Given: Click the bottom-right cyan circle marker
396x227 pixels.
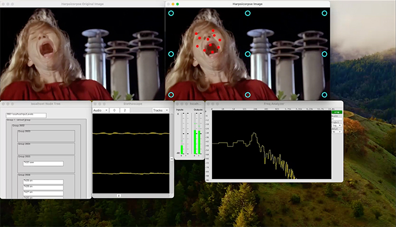Looking at the screenshot, I should point(324,95).
